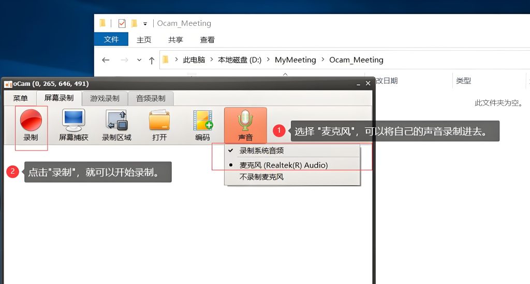Click the oCam logo in title bar
The height and width of the screenshot is (284, 530).
pos(8,84)
